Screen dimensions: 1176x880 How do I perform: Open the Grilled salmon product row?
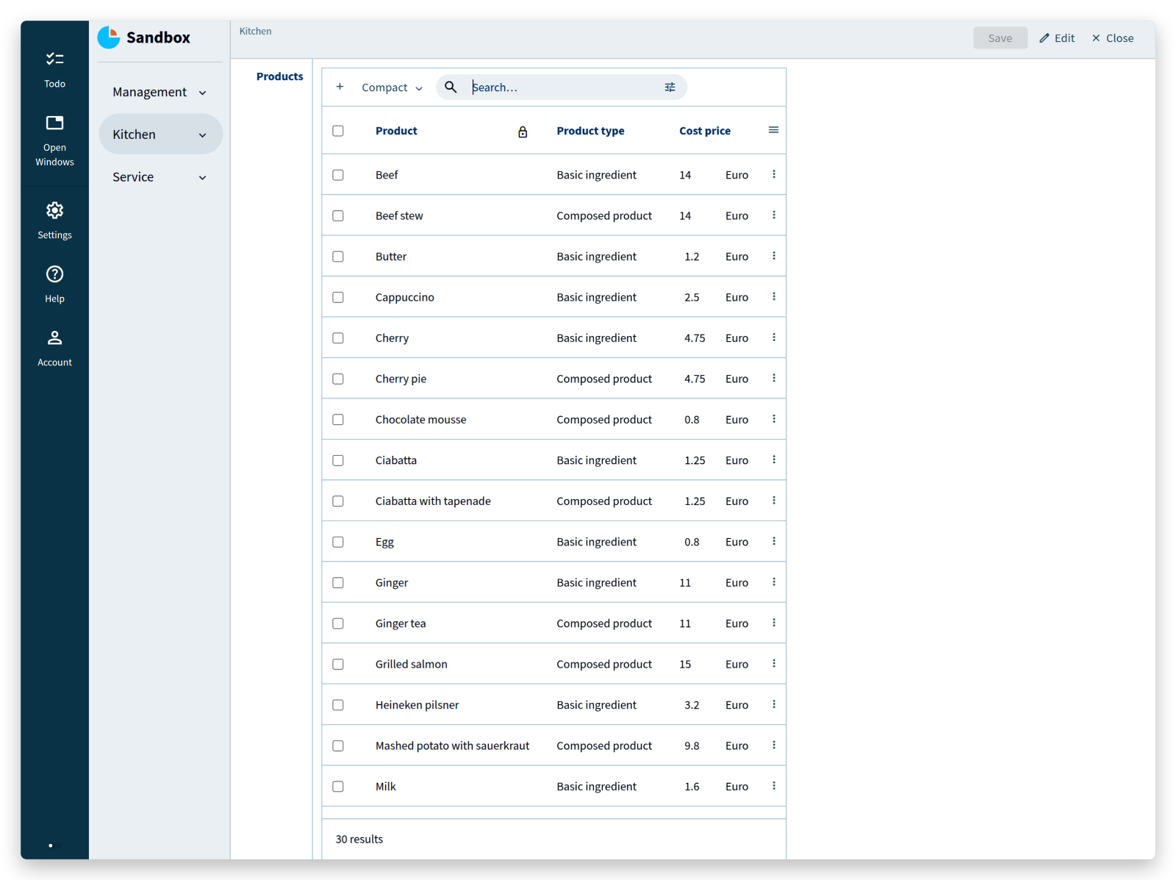tap(553, 664)
